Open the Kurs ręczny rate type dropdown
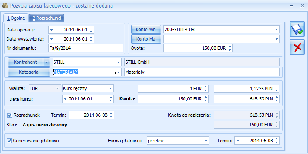Screen dimensions: 308x154 (111, 88)
